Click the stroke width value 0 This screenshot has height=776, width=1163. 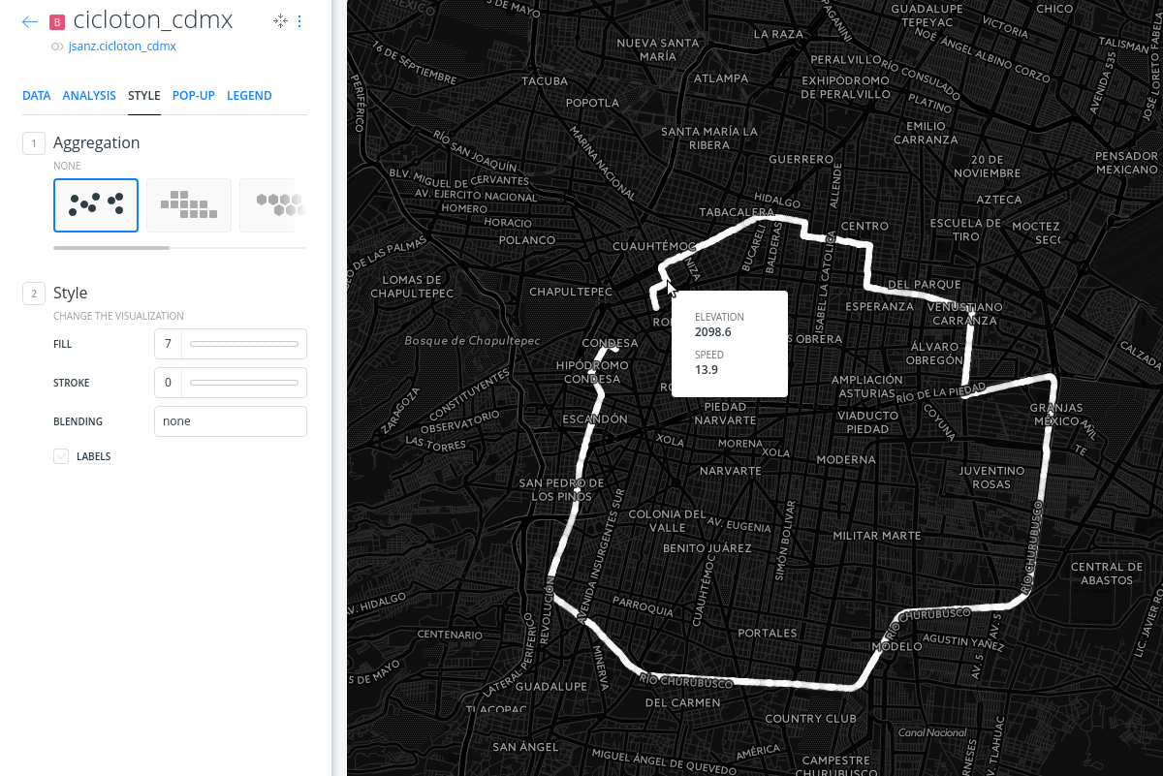point(168,383)
